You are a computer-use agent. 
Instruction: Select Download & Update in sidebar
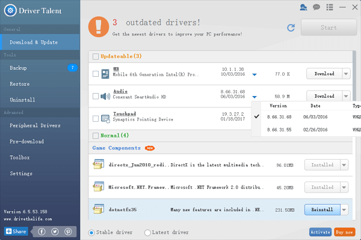click(x=40, y=42)
